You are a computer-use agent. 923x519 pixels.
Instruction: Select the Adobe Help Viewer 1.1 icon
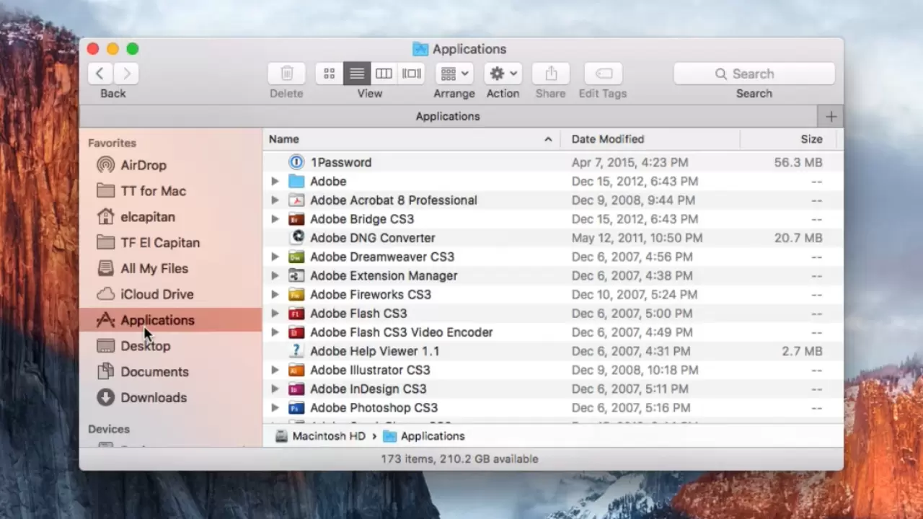(x=296, y=350)
